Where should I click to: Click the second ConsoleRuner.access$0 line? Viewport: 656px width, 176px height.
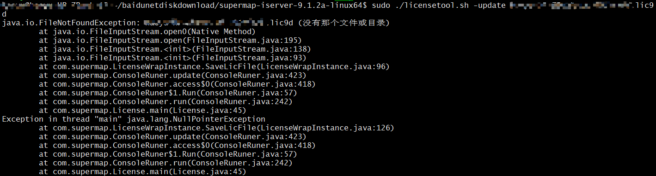(x=177, y=146)
